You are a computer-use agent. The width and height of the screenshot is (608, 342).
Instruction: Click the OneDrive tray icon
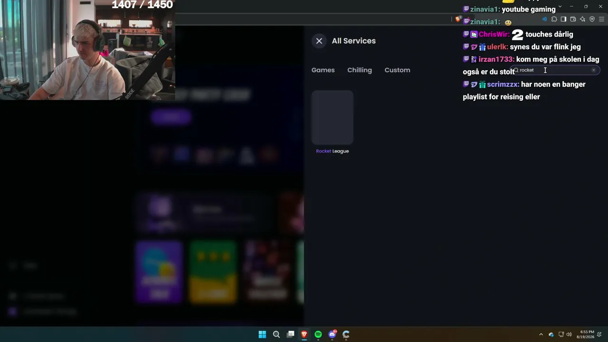[x=551, y=334]
